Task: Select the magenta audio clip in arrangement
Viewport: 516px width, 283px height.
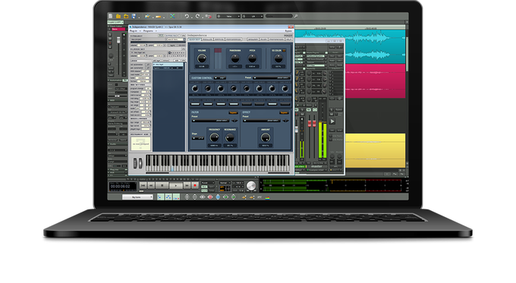Action: [375, 81]
